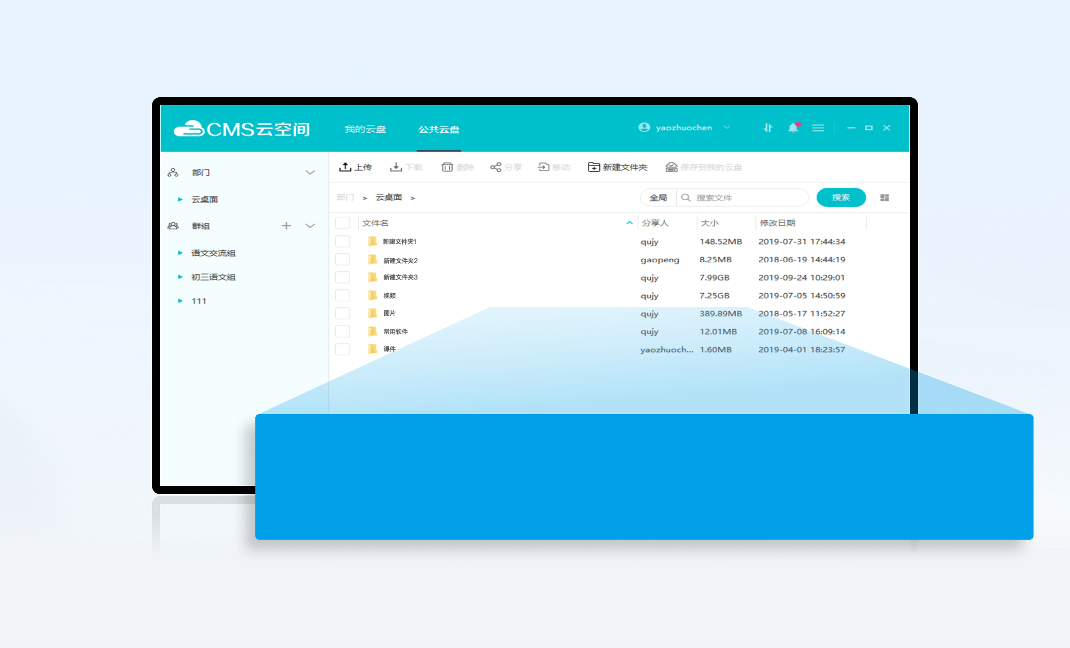Click the folder icon of 新建文件夹2
The height and width of the screenshot is (648, 1070).
click(x=372, y=260)
